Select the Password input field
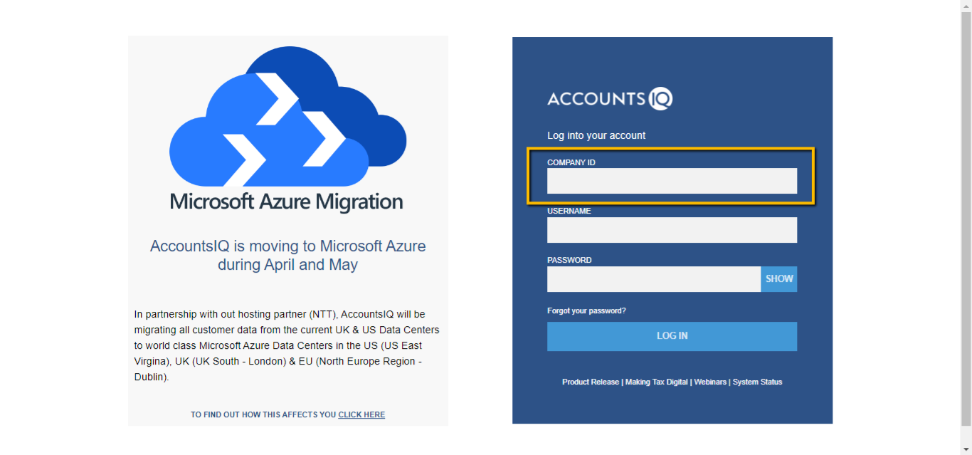Viewport: 972px width, 455px height. point(654,279)
